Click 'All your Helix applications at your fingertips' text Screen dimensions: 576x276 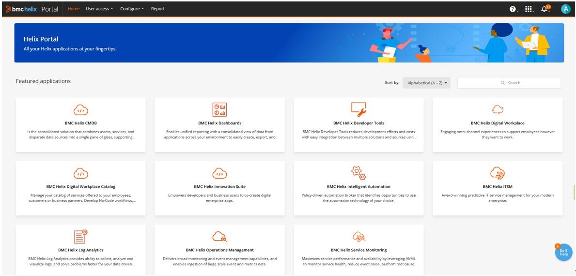70,49
